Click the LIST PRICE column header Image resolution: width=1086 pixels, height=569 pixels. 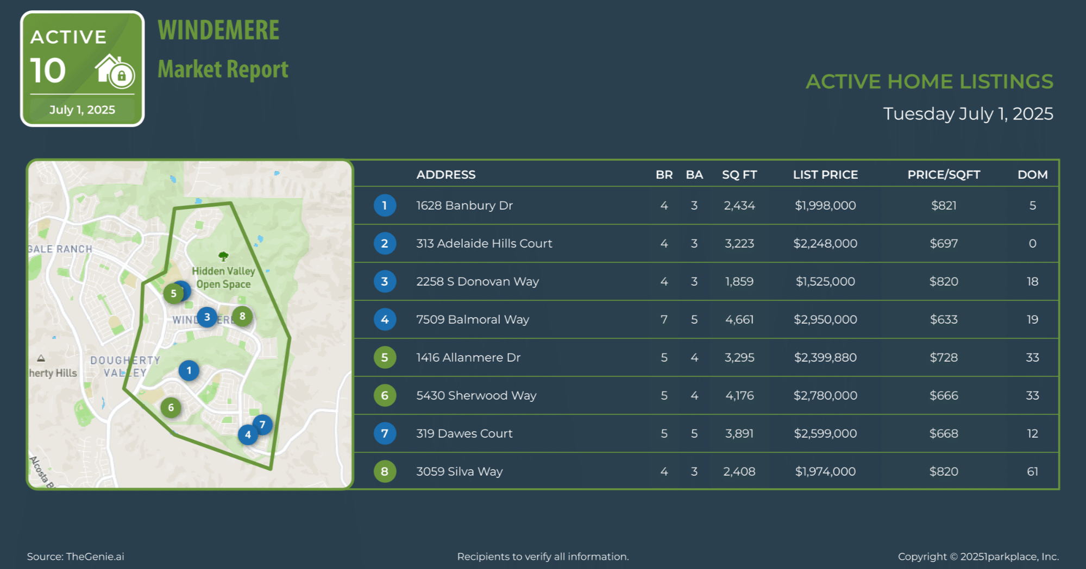click(x=825, y=175)
